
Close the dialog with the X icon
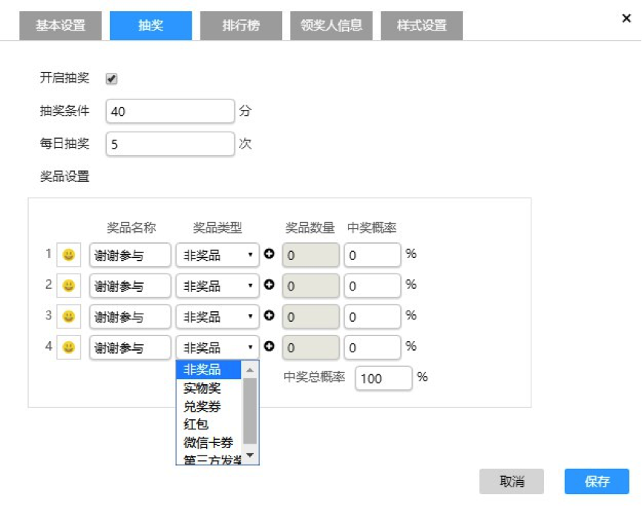[x=626, y=19]
